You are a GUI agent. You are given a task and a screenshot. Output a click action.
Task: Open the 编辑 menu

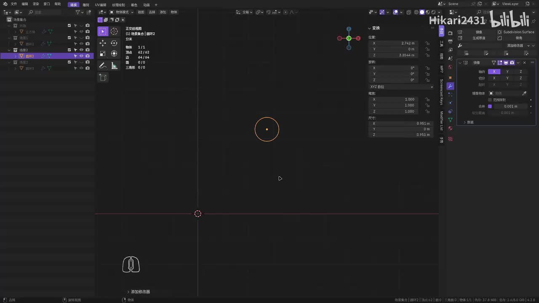[25, 4]
